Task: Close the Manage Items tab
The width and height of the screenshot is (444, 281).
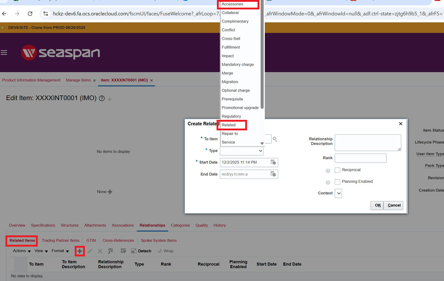Action: click(x=94, y=80)
